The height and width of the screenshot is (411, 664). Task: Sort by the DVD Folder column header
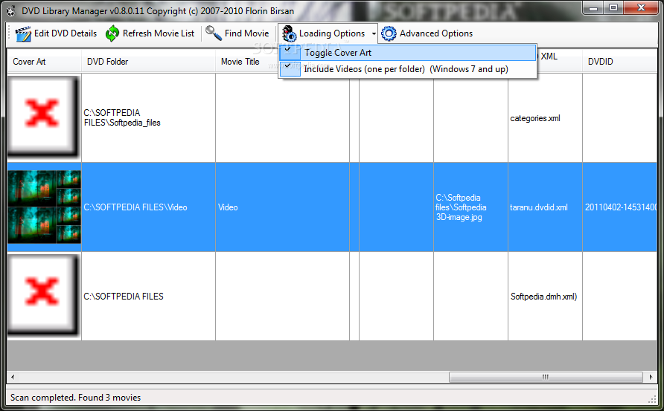tap(148, 62)
